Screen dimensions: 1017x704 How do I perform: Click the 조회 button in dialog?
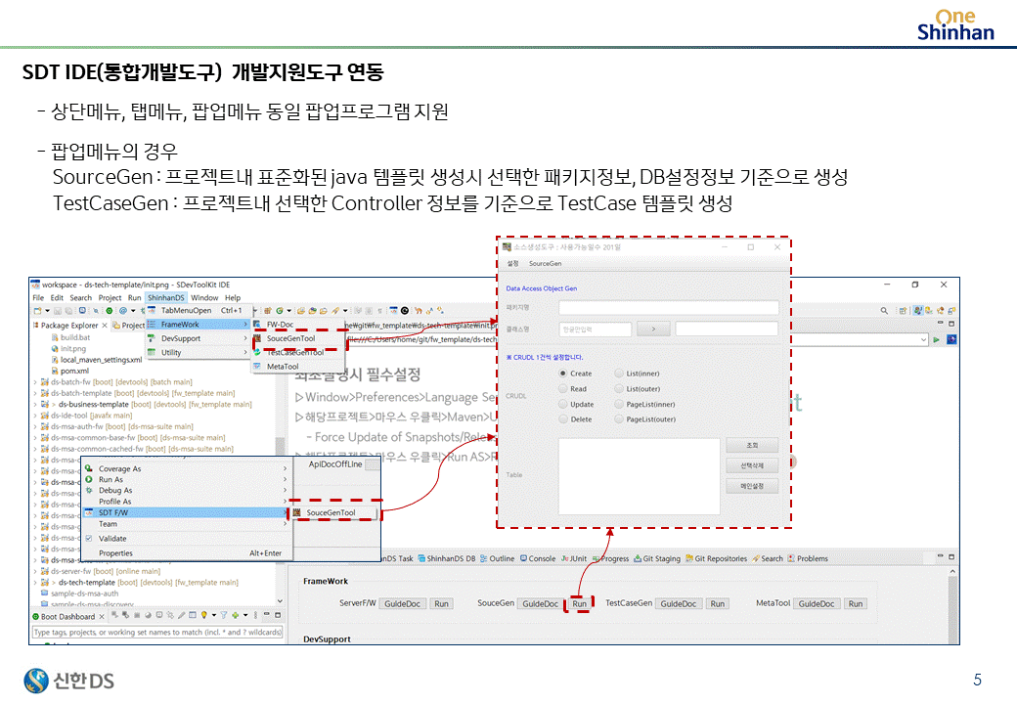tap(752, 445)
